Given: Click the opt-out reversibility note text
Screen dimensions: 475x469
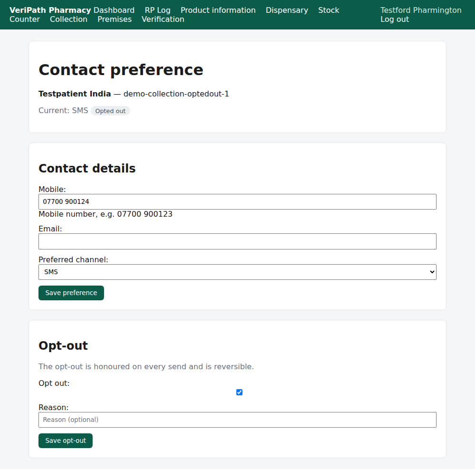Looking at the screenshot, I should coord(146,366).
